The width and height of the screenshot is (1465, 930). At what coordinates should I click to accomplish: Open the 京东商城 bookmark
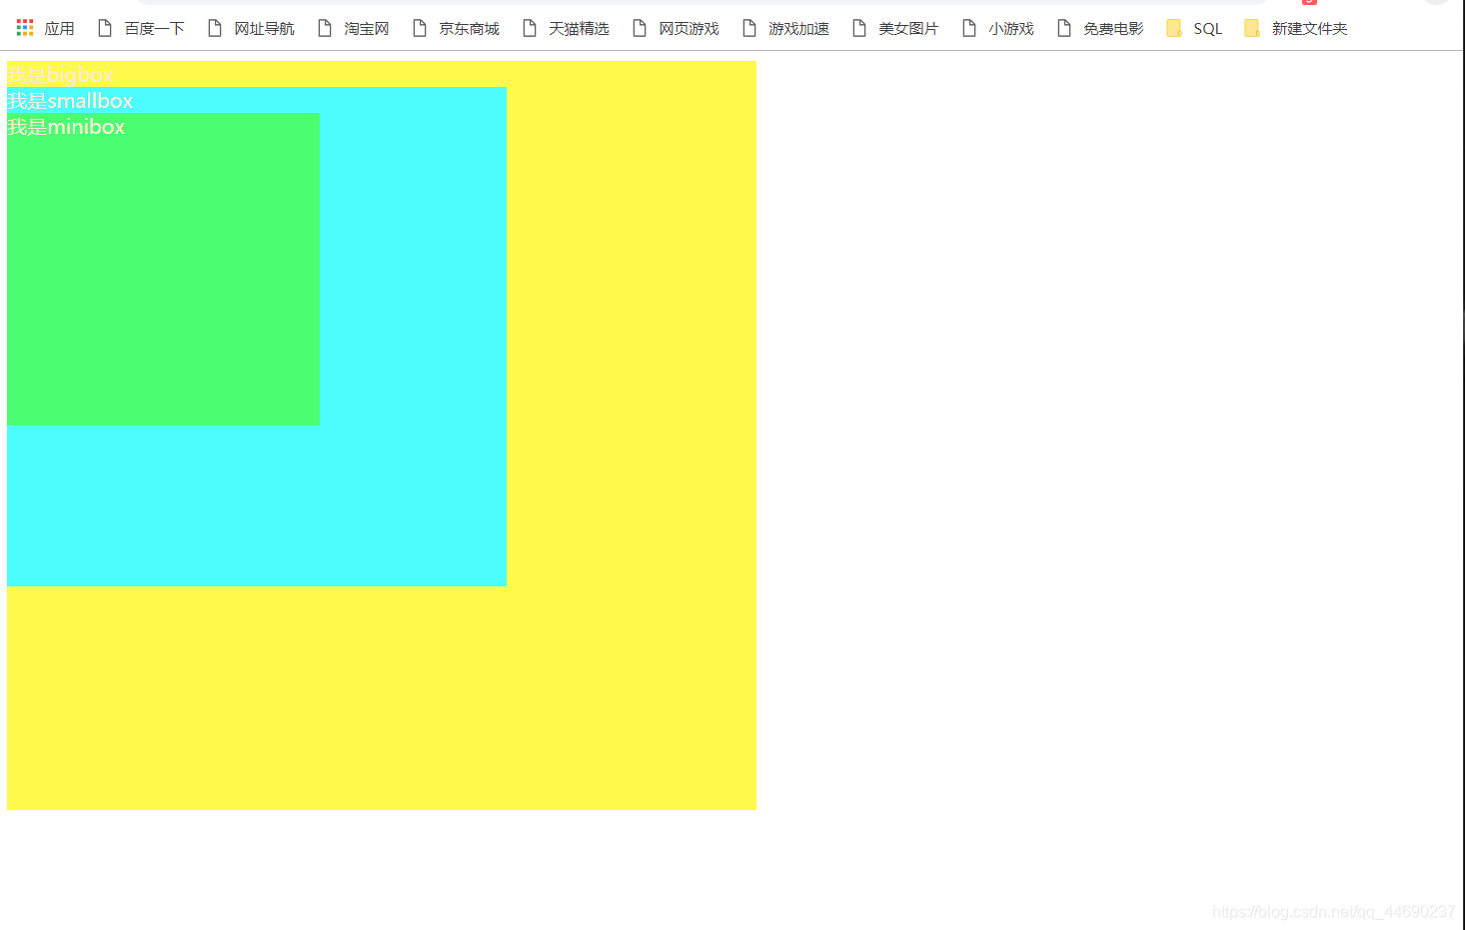click(x=456, y=28)
